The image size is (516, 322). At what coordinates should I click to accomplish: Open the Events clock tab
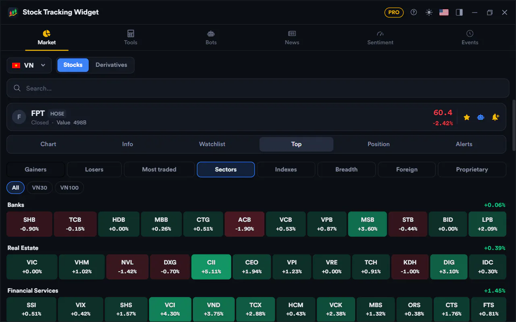[470, 37]
